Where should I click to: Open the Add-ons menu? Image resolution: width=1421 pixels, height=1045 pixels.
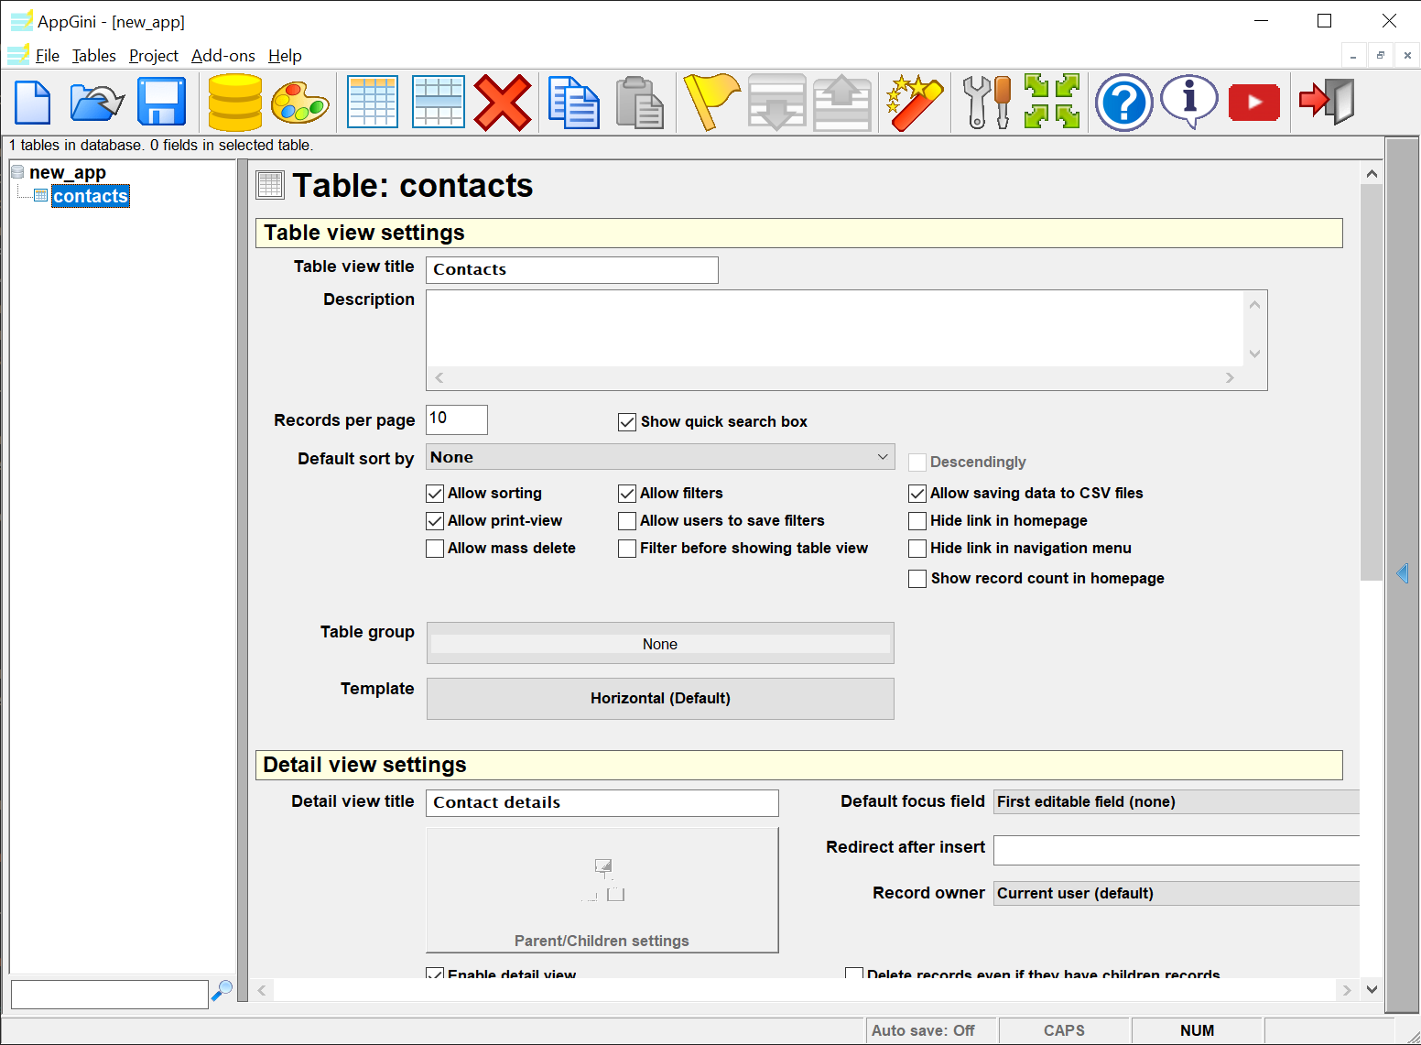pyautogui.click(x=222, y=56)
